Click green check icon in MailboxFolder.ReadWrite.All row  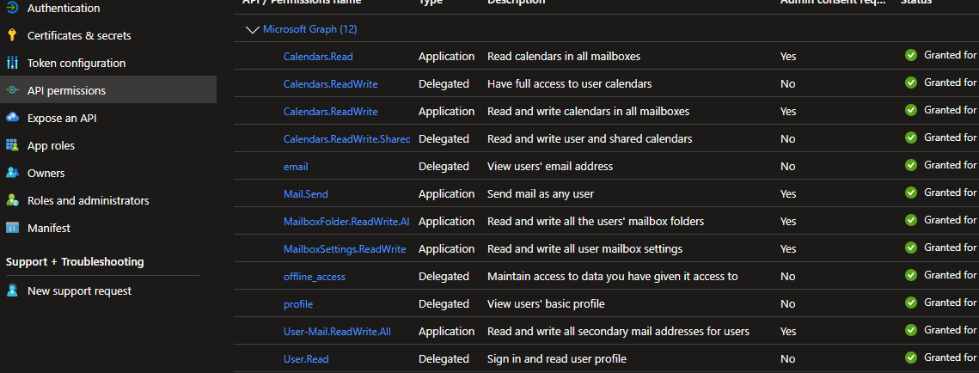coord(911,220)
